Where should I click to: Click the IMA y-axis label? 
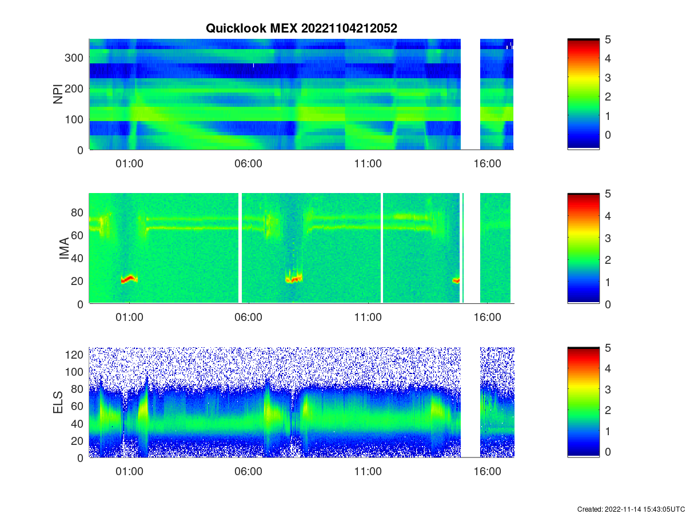tap(64, 248)
